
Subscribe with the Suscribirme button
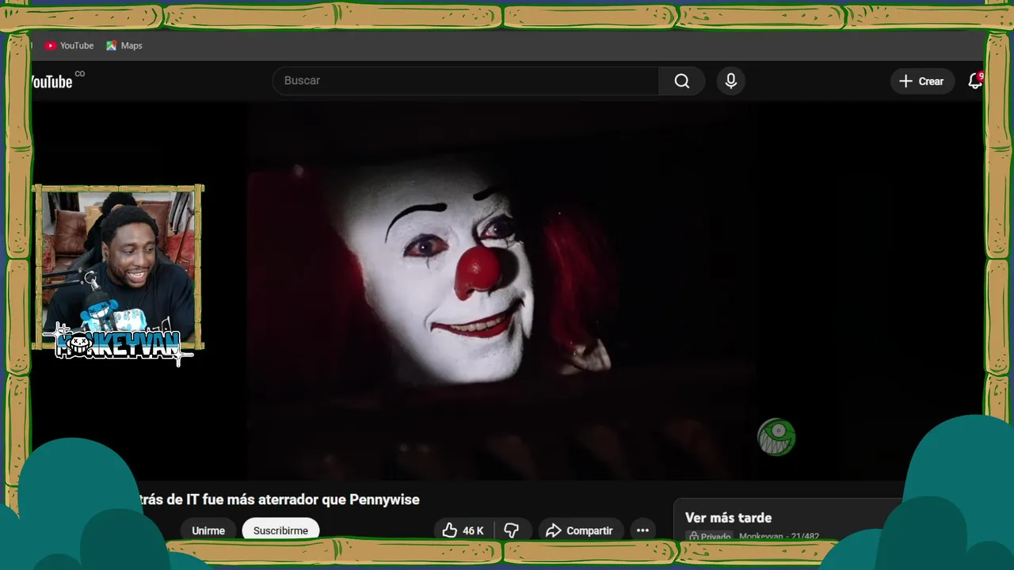tap(280, 530)
